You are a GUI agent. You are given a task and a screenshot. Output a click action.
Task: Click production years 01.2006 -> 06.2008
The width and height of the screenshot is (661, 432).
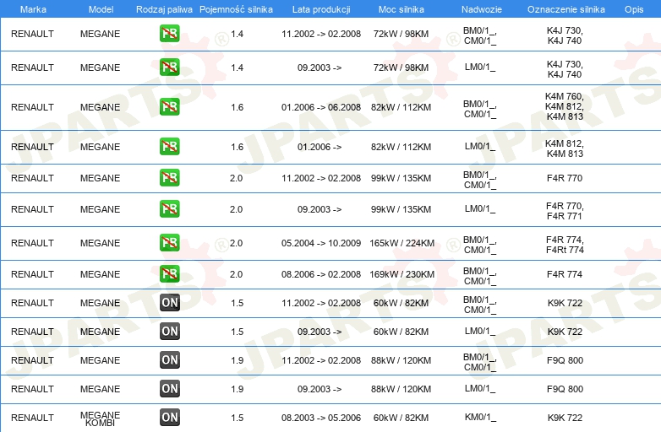[x=321, y=107]
